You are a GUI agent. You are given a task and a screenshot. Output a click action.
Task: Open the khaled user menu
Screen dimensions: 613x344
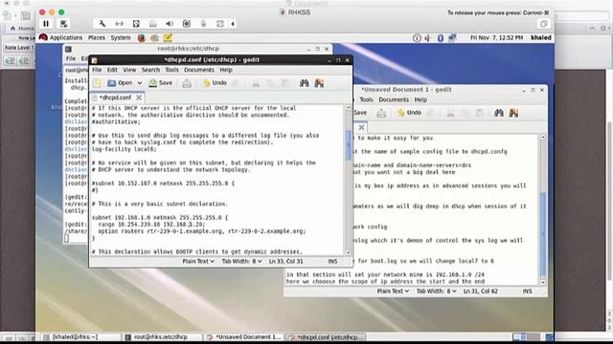(x=541, y=38)
